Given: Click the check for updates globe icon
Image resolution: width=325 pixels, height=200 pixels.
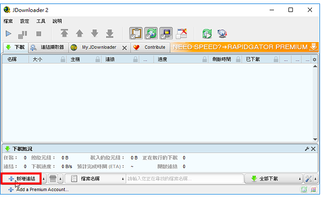Looking at the screenshot, I should click(222, 33).
